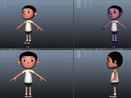131x98 pixels.
Task: Toggle X-ray active components in front view
Action: point(34,49)
